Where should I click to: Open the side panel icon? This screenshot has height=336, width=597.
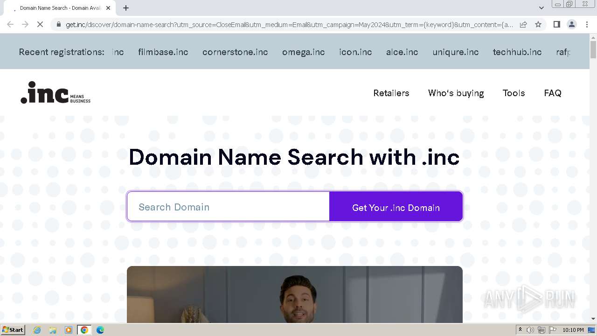[556, 24]
